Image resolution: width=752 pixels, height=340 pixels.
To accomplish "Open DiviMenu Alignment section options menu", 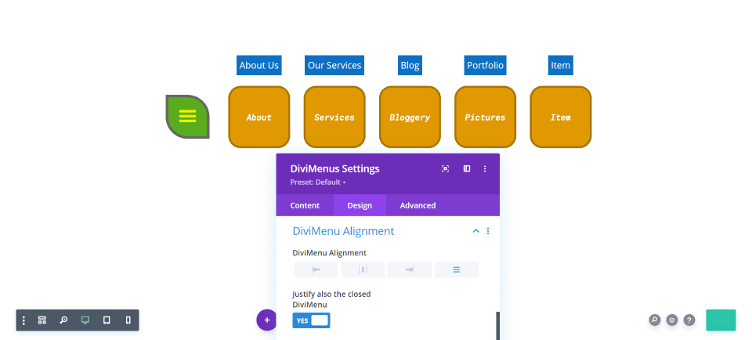I will pyautogui.click(x=488, y=231).
